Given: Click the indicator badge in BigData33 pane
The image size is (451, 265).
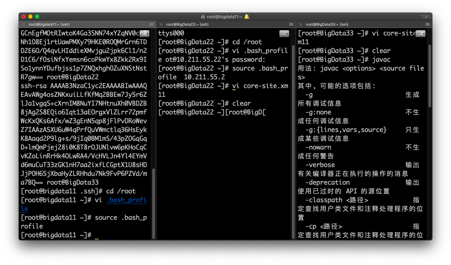Looking at the screenshot, I should pyautogui.click(x=421, y=33).
